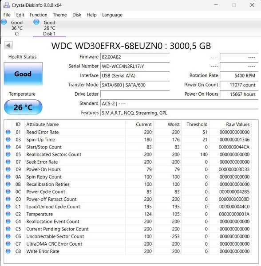The image size is (261, 266).
Task: Click the Good health status button
Action: coord(23,74)
